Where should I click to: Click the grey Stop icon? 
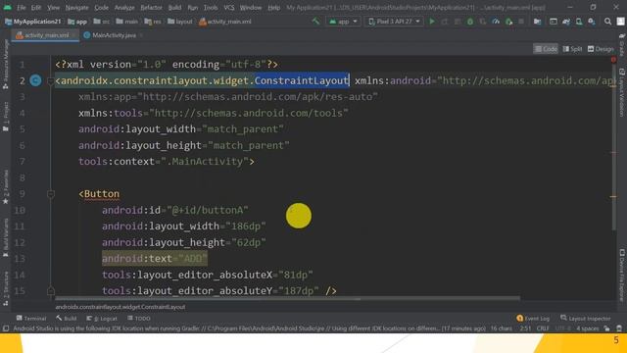[521, 22]
